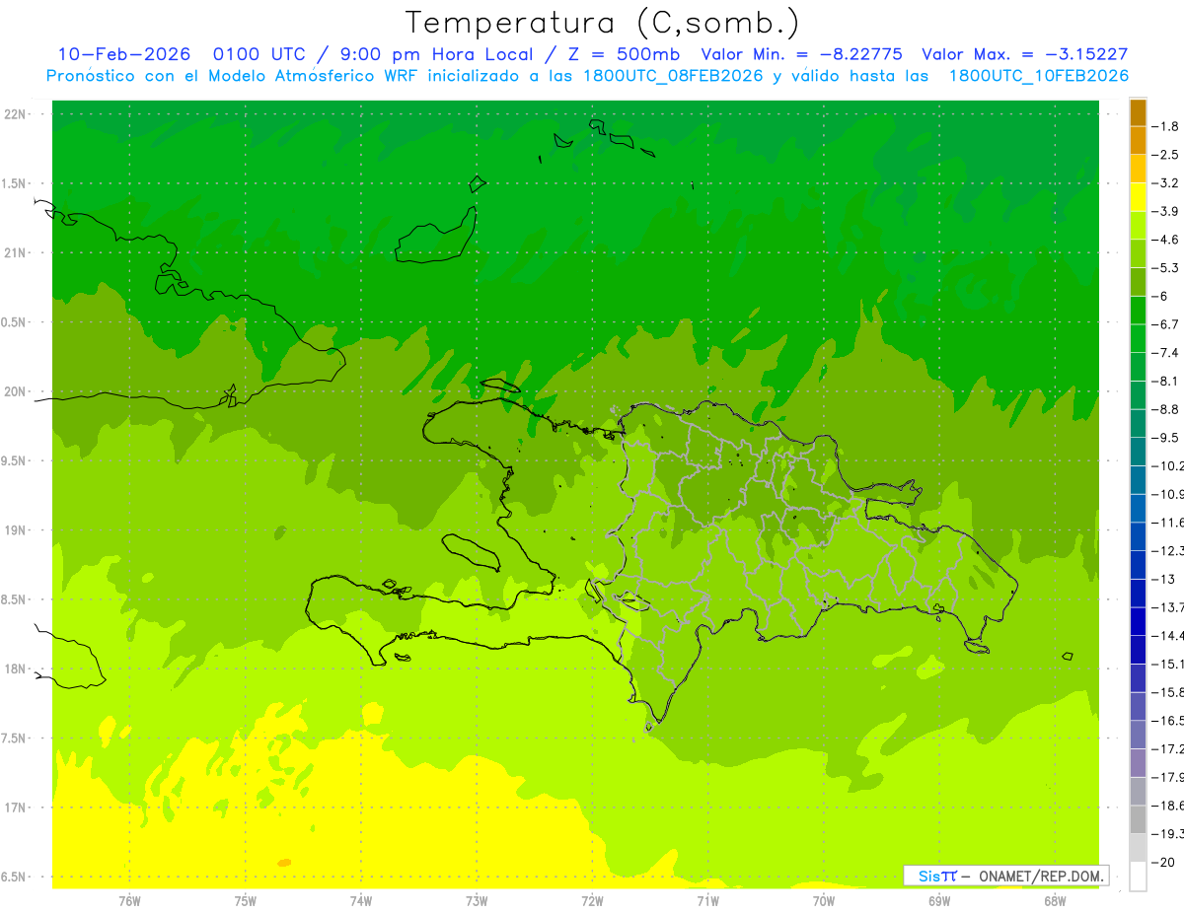Screen dimensions: 1184x914
Task: Select the '73W' longitude label
Action: coord(477,900)
